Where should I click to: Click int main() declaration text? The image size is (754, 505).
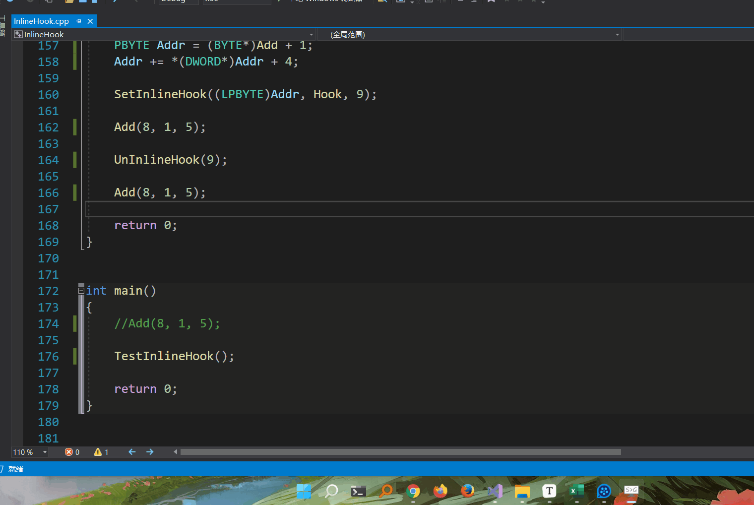[x=121, y=291]
